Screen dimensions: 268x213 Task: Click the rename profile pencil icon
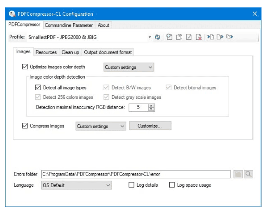[x=189, y=37]
